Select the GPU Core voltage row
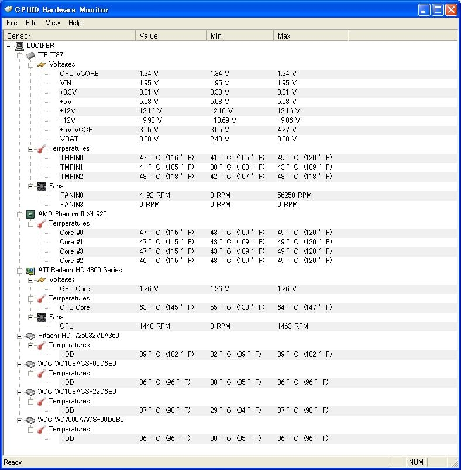The image size is (461, 470). 259,289
